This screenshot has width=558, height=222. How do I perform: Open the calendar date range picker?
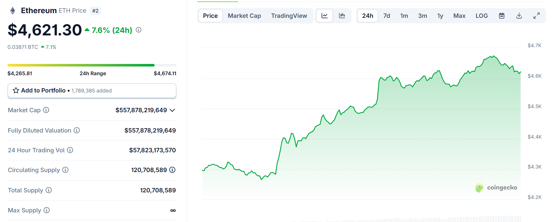pos(502,16)
